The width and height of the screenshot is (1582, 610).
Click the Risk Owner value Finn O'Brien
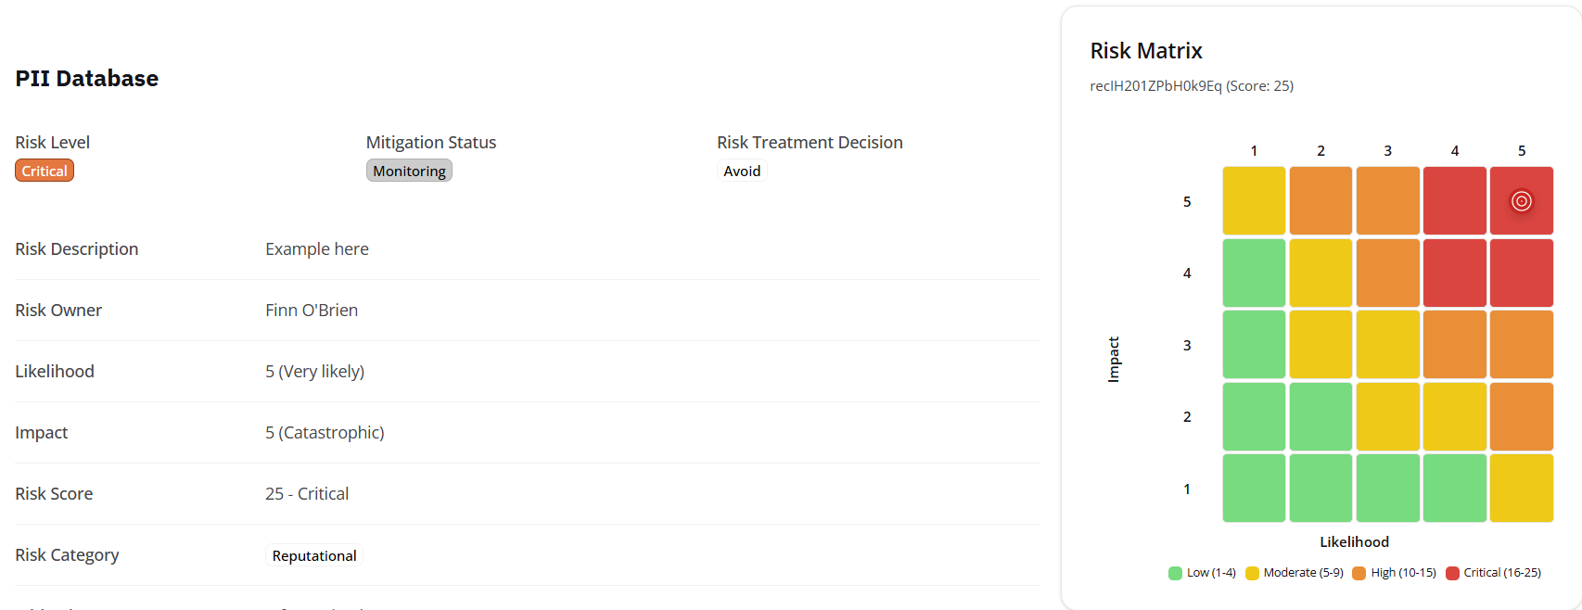coord(312,311)
